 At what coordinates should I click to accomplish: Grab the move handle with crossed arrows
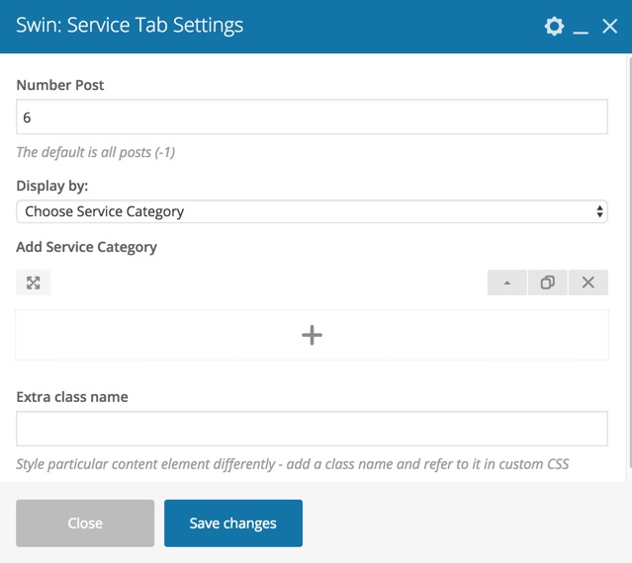pos(33,282)
